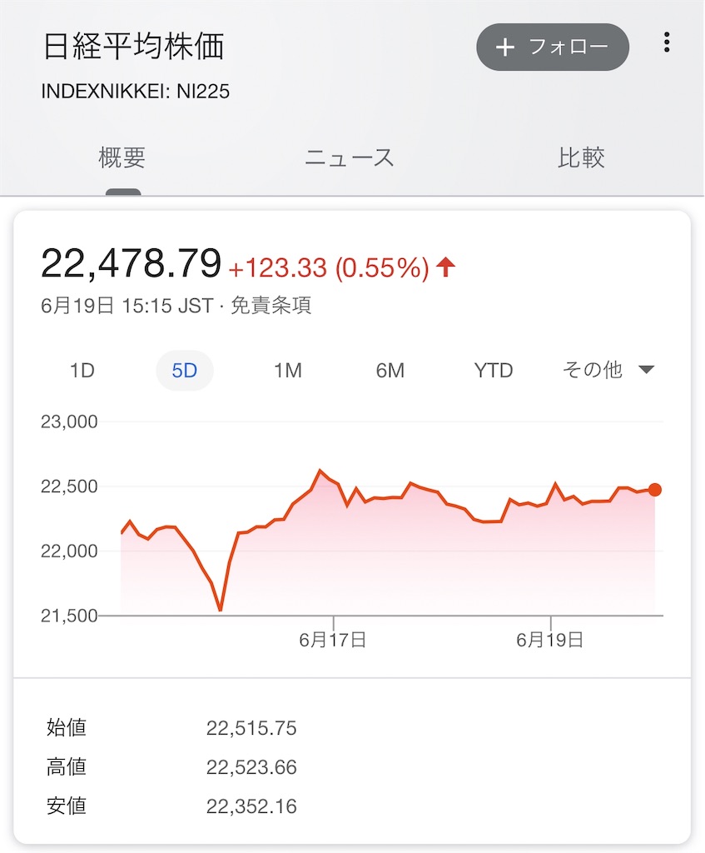
Task: Select the YTD chart range
Action: pyautogui.click(x=493, y=371)
